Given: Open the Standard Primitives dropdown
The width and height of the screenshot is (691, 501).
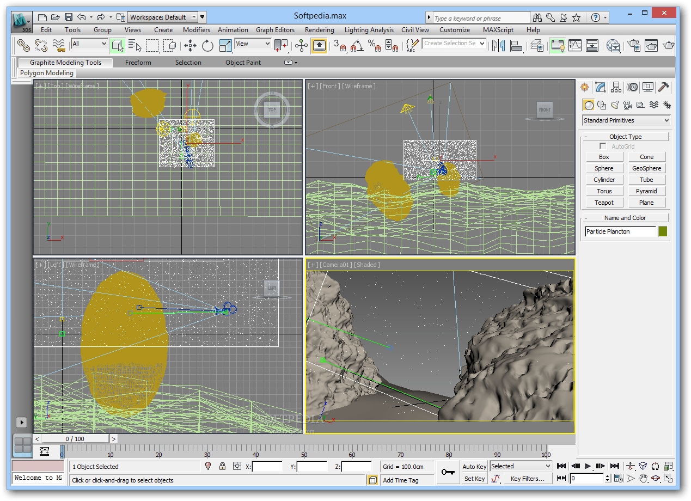Looking at the screenshot, I should pos(626,120).
